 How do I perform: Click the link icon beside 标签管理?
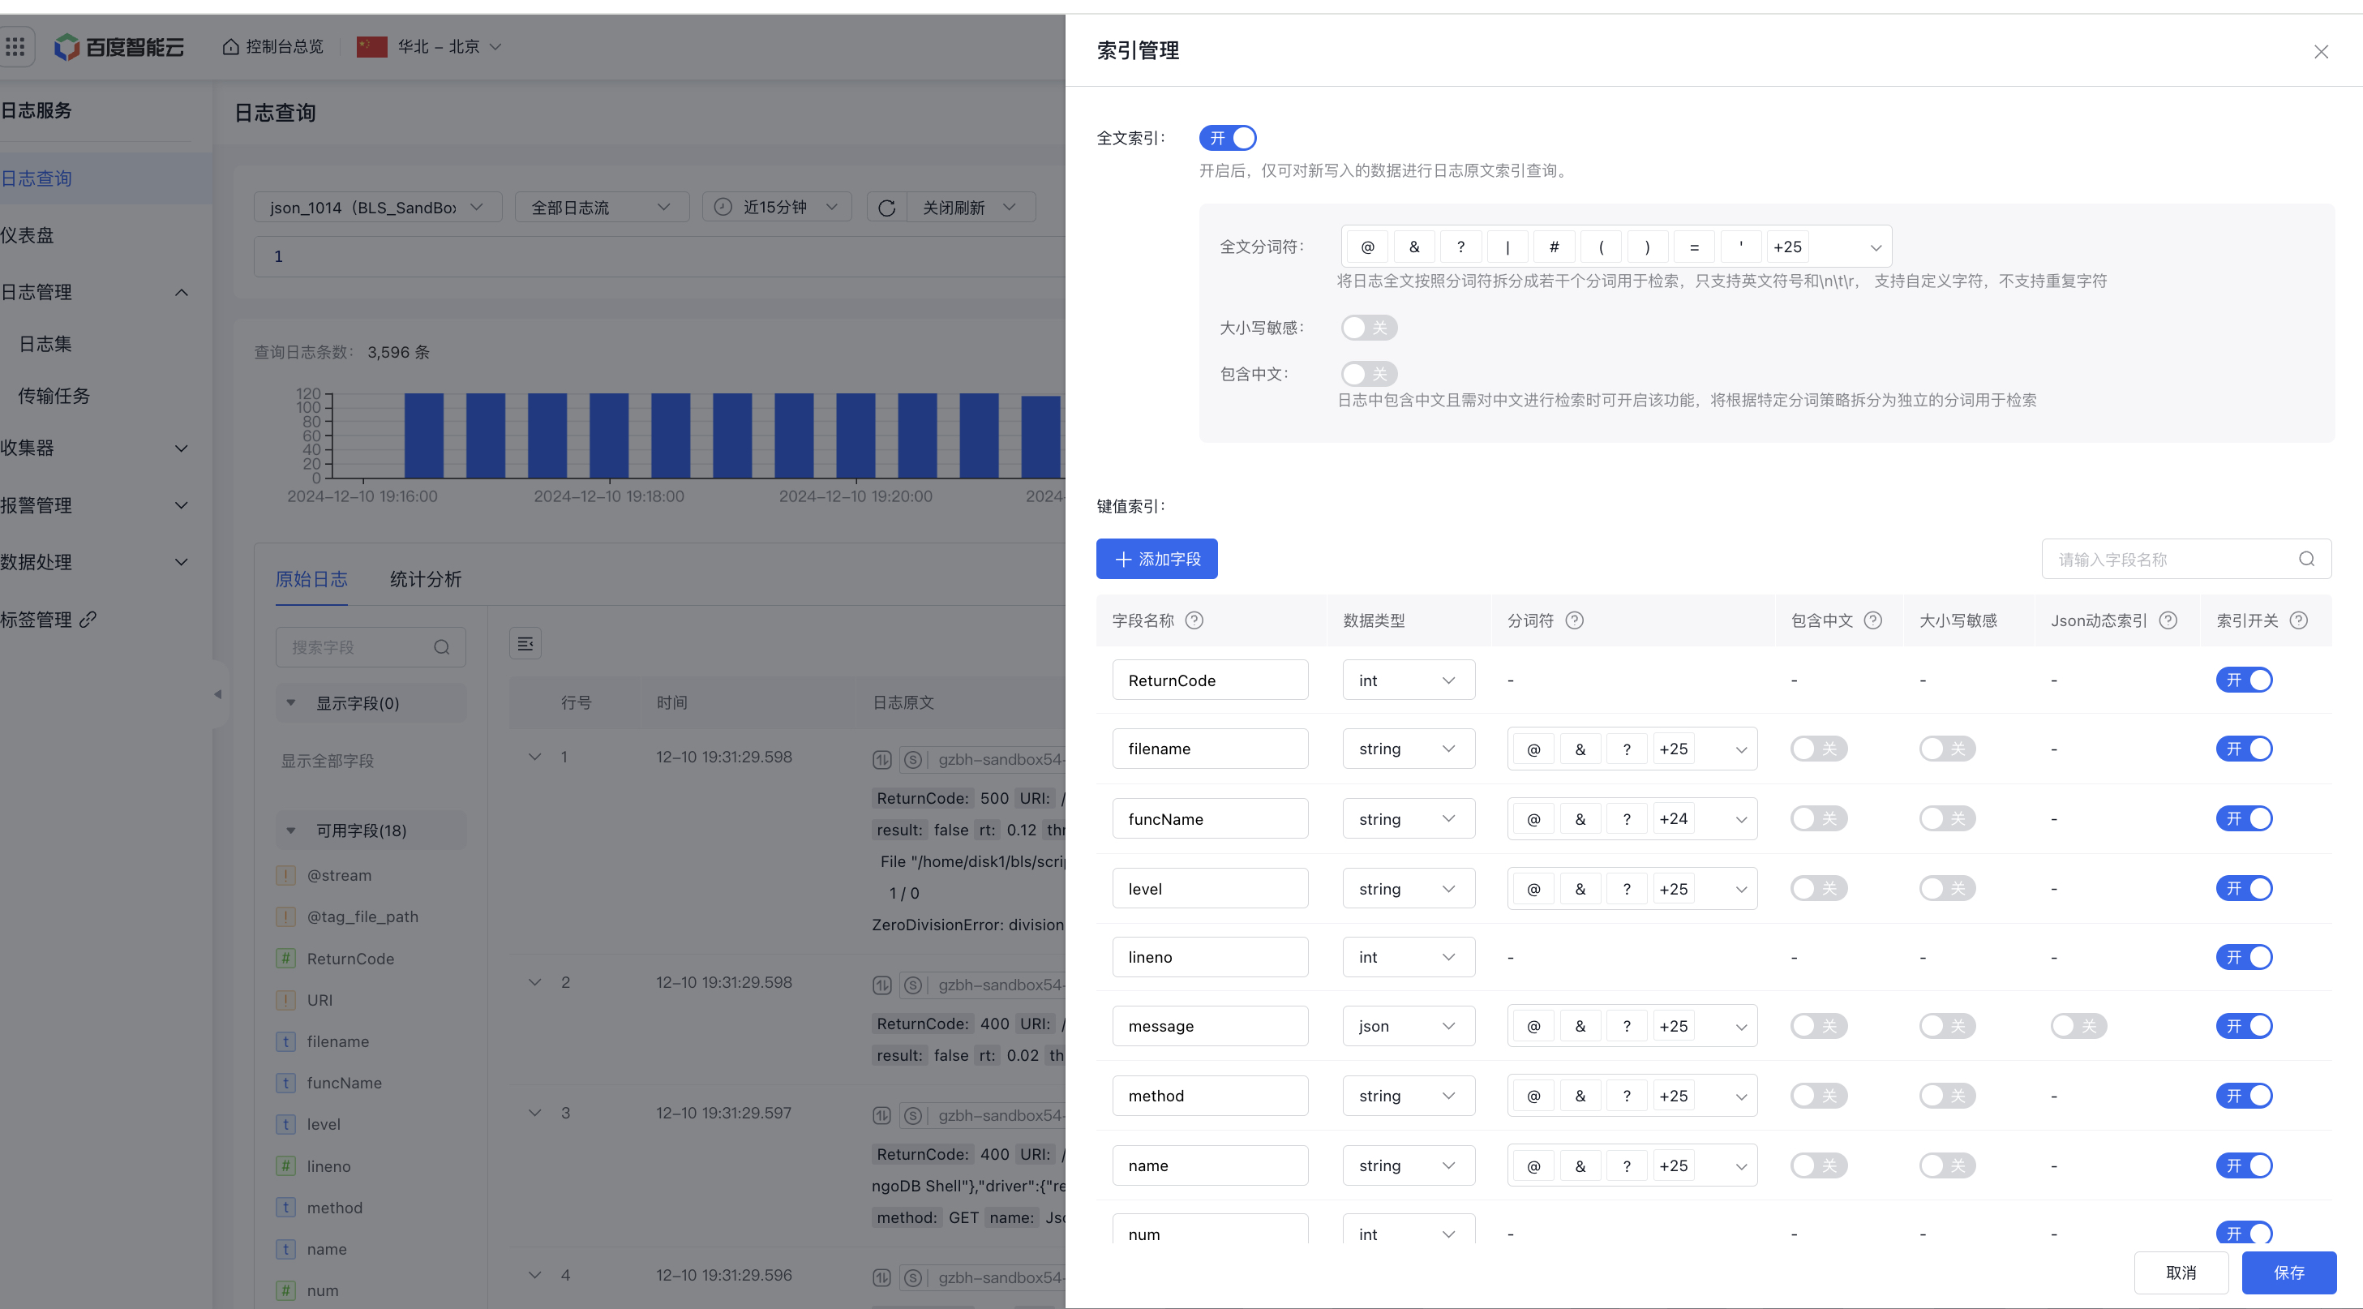coord(88,620)
